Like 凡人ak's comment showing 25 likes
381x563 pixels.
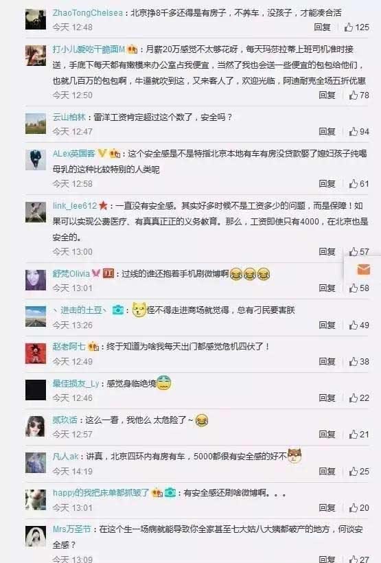[359, 472]
